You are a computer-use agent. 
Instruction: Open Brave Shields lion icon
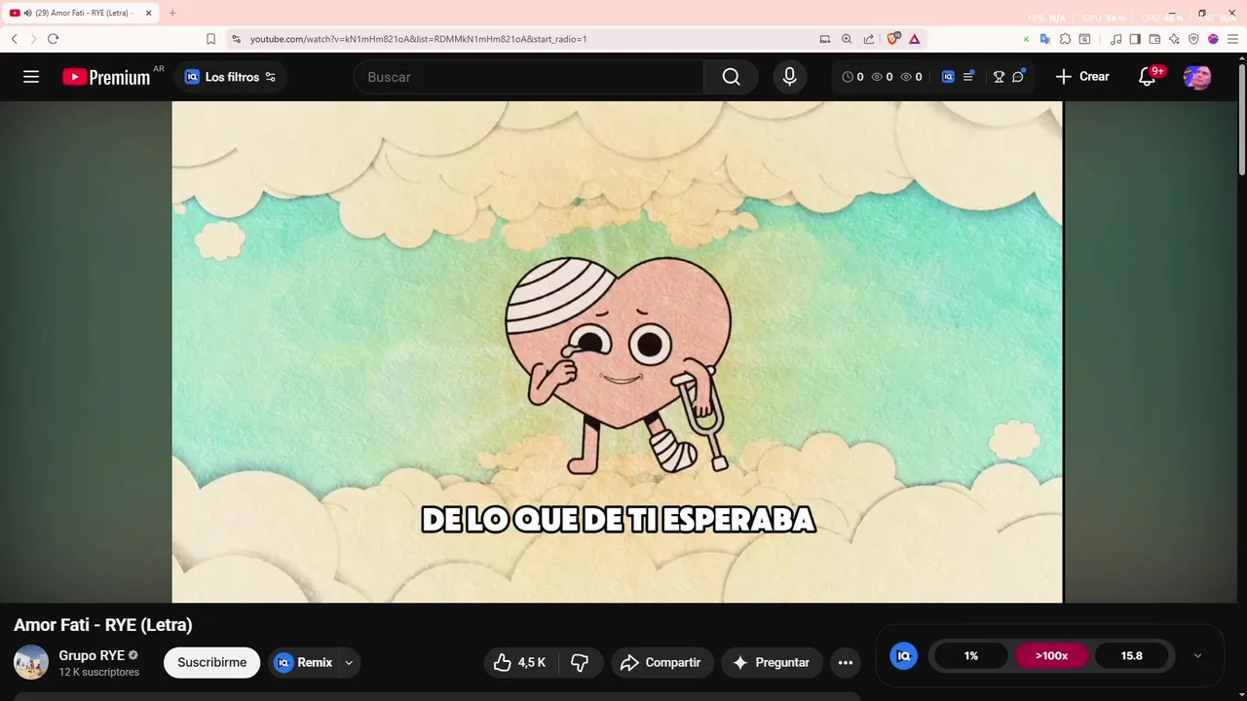click(893, 39)
